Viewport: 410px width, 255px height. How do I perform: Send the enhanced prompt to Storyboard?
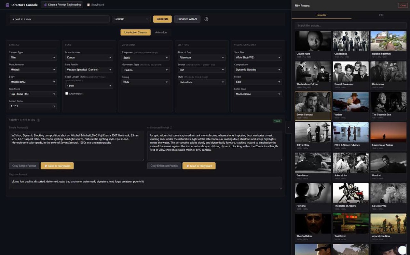click(x=199, y=166)
